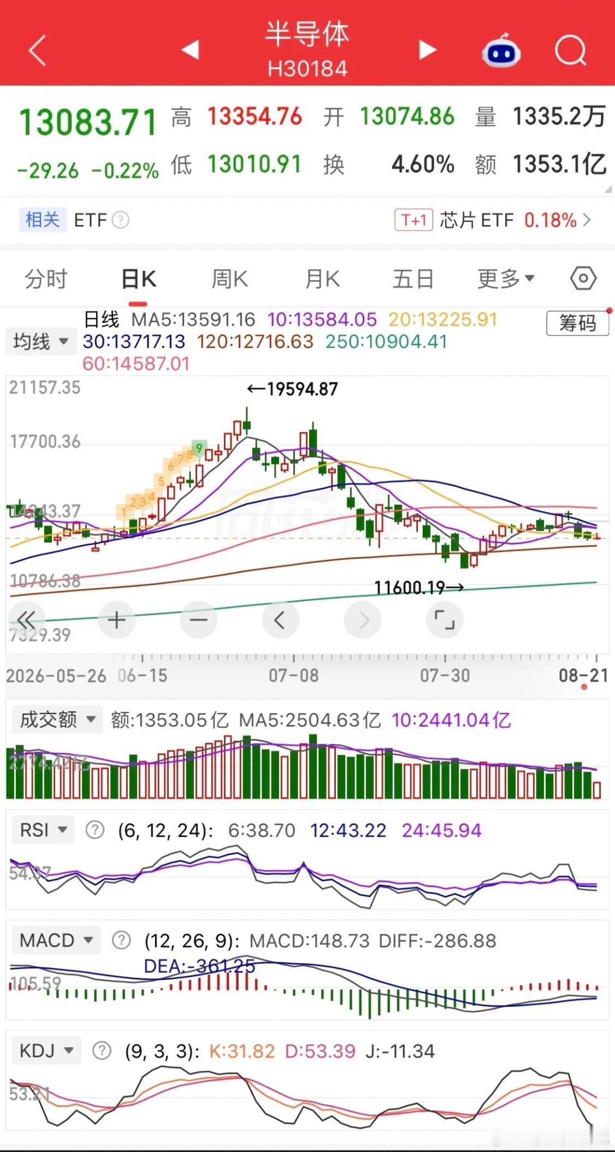Shift the chart left with the left chevron

click(280, 620)
